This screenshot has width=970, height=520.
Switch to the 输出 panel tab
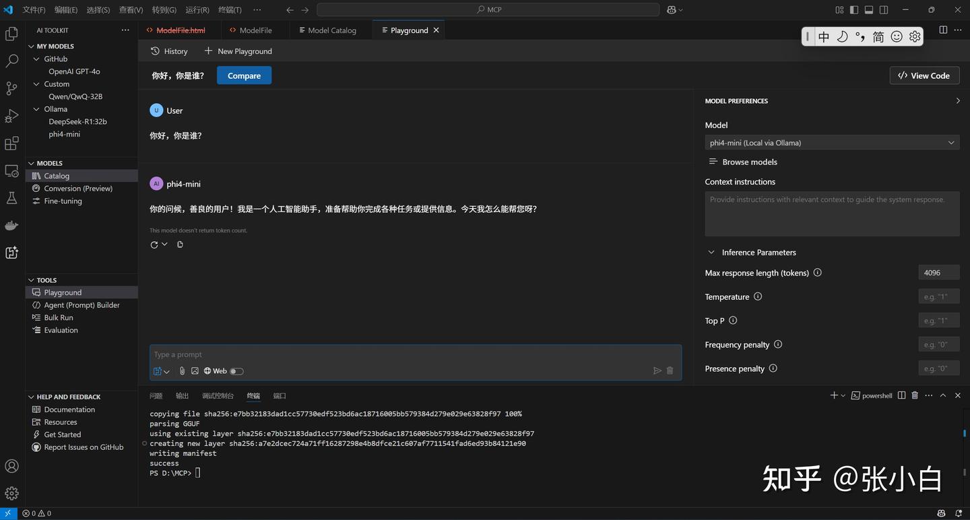click(182, 396)
